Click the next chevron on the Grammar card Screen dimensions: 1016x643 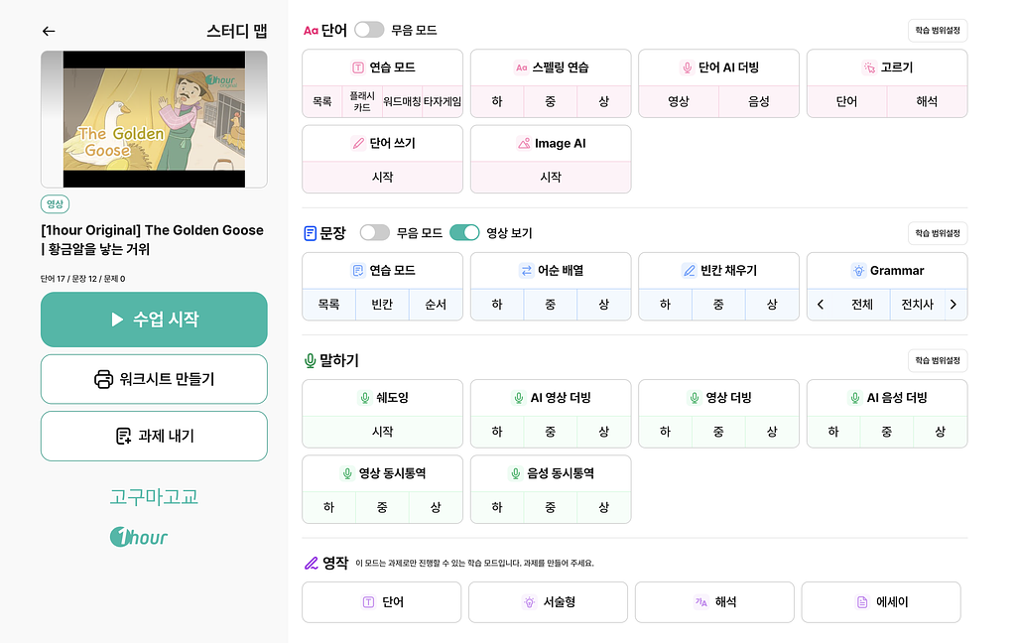click(952, 305)
